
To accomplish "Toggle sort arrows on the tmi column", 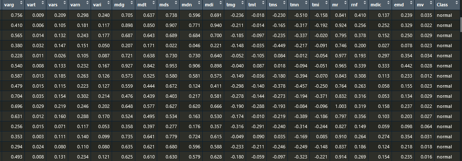I will click(x=326, y=3).
